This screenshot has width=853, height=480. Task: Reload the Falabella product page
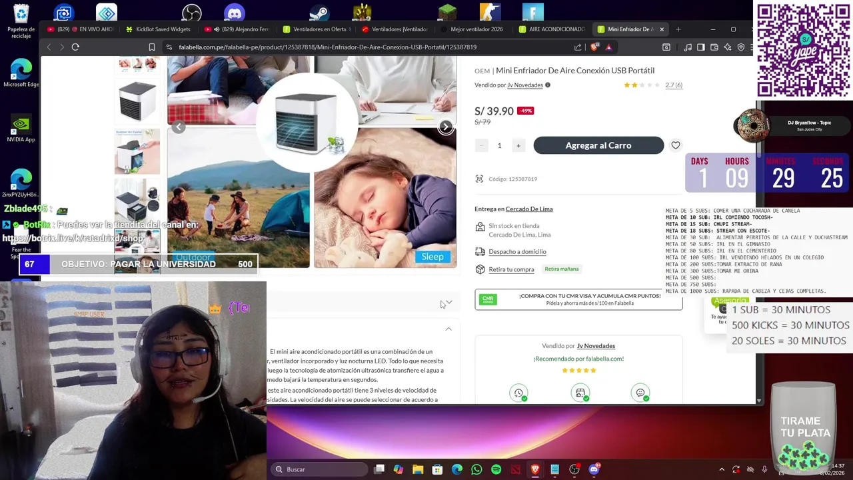click(x=75, y=47)
